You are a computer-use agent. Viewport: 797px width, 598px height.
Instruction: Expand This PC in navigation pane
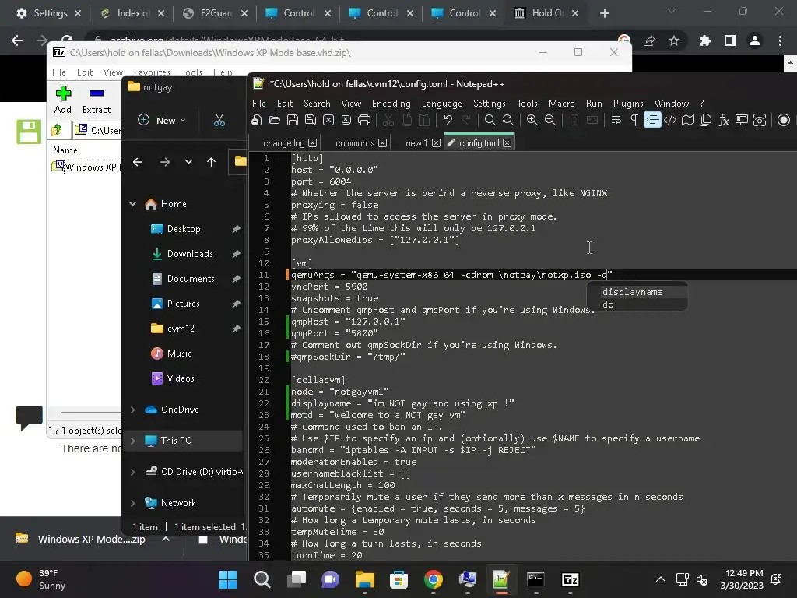tap(132, 441)
